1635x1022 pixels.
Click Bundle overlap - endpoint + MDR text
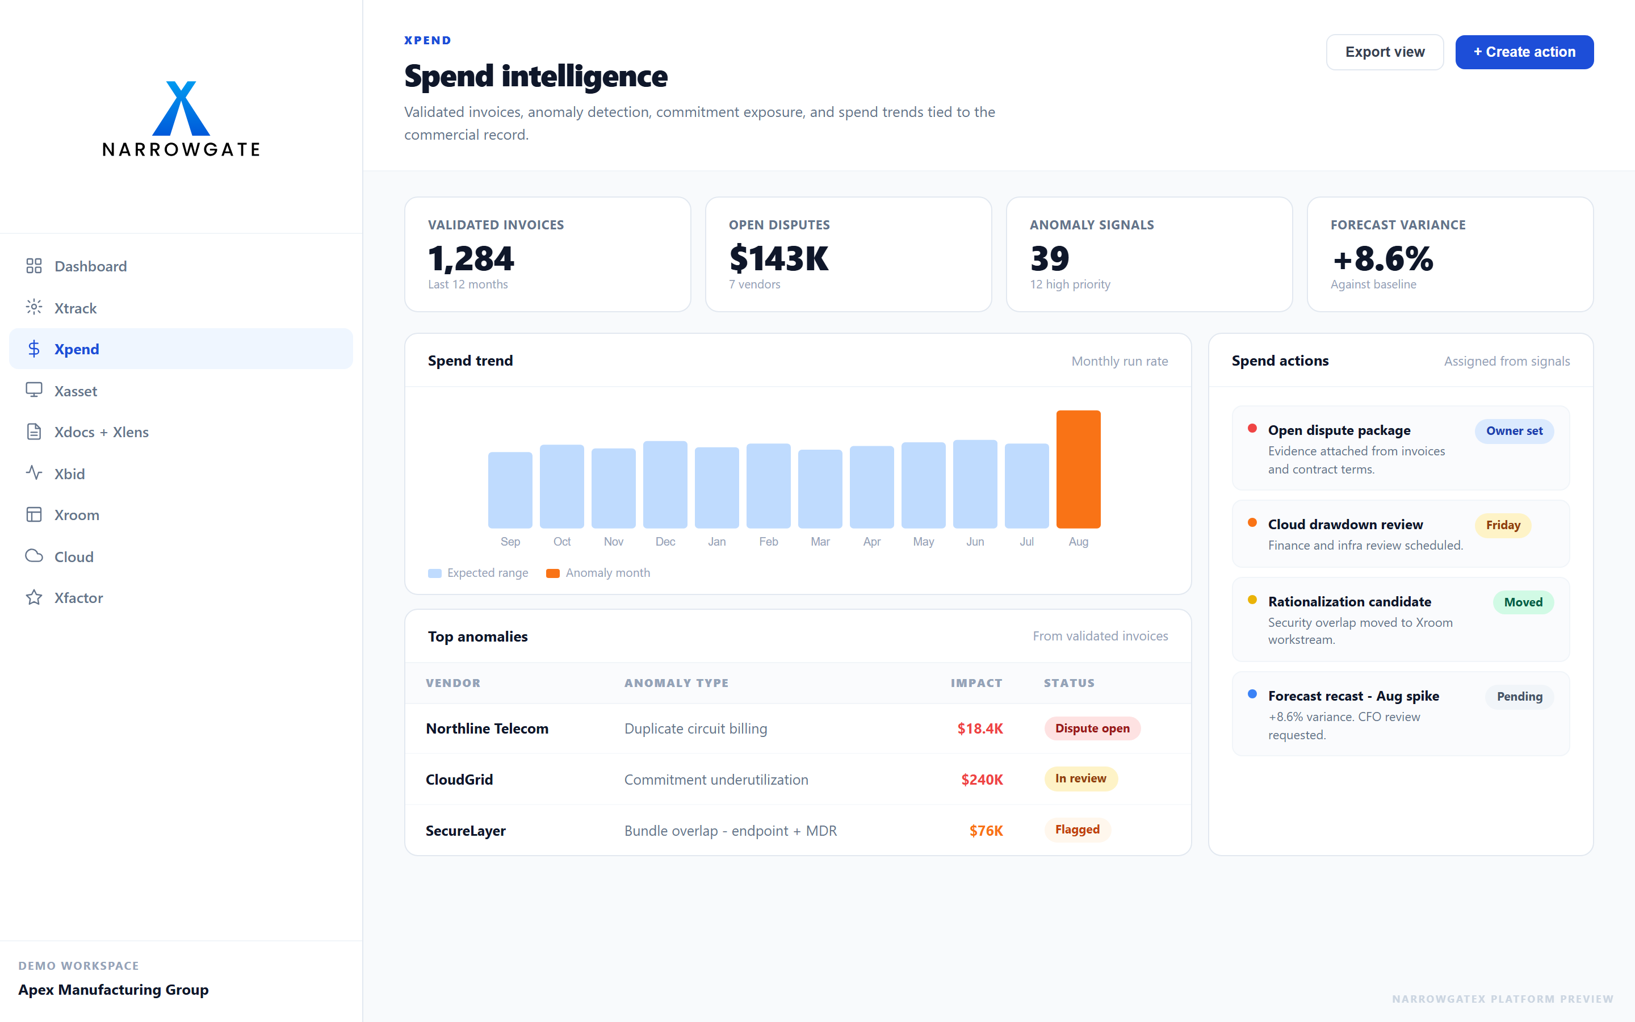pos(730,831)
